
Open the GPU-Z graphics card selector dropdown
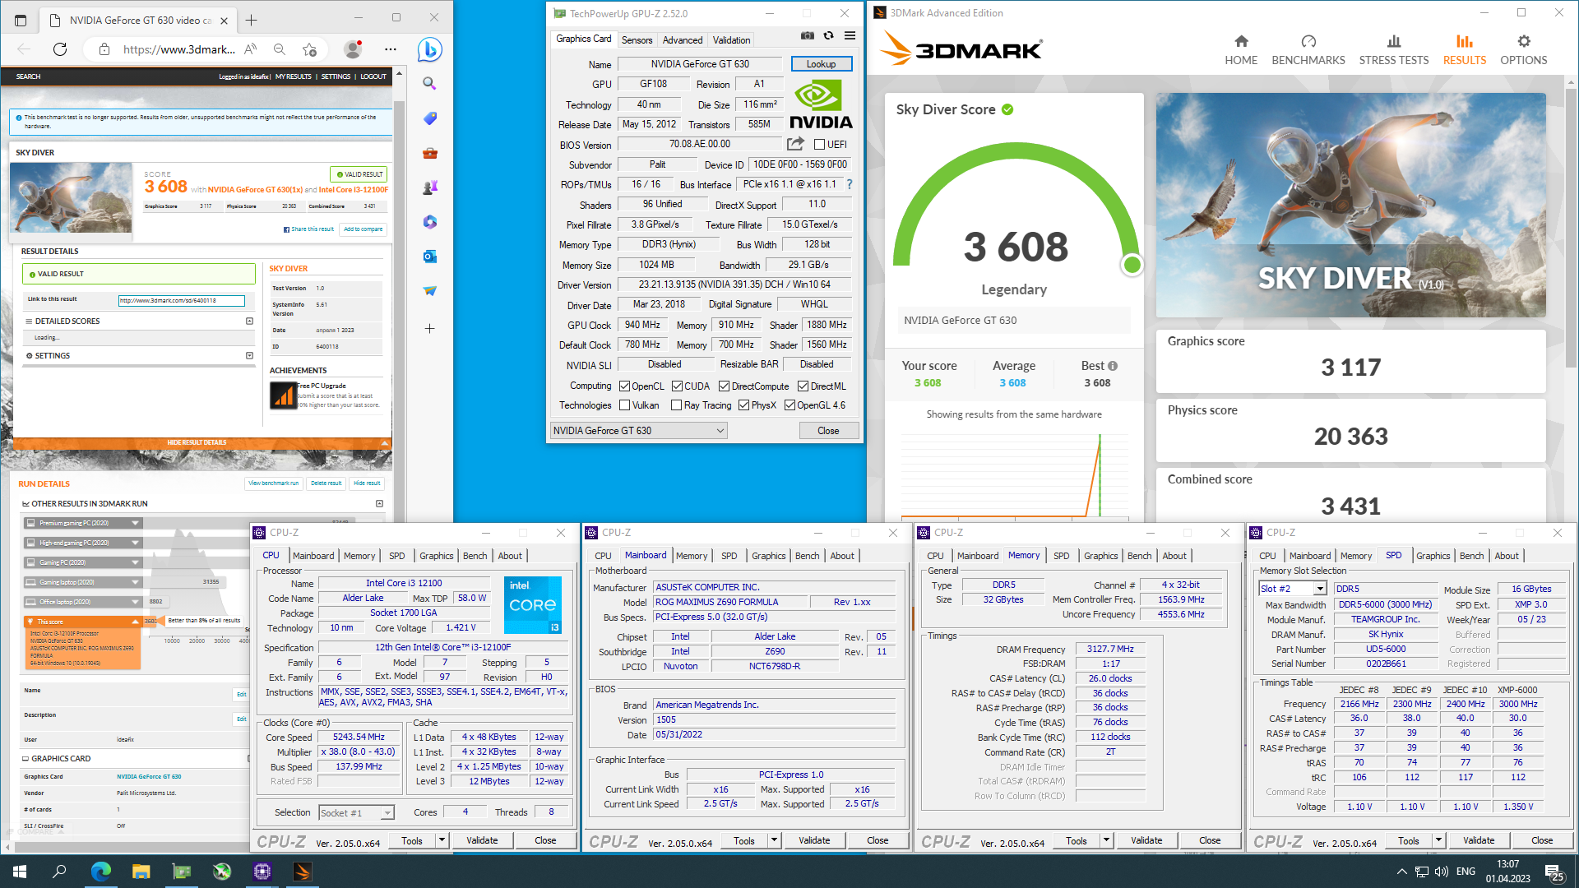(x=638, y=430)
